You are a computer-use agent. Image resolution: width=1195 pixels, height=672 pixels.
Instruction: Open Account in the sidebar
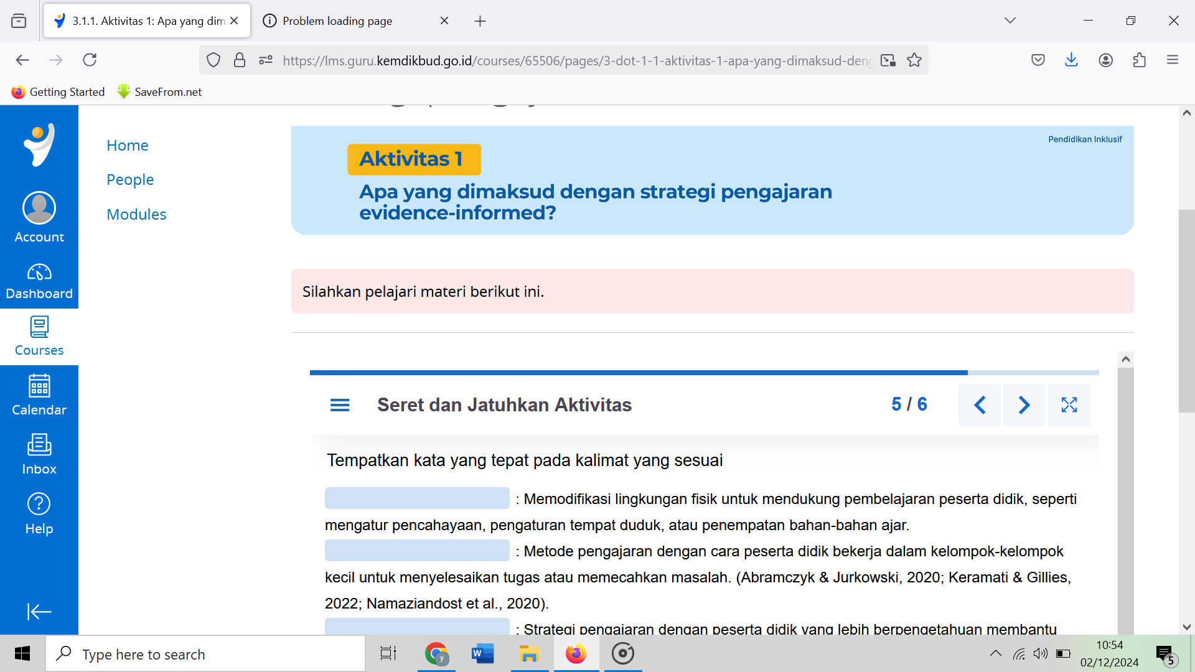[x=39, y=218]
